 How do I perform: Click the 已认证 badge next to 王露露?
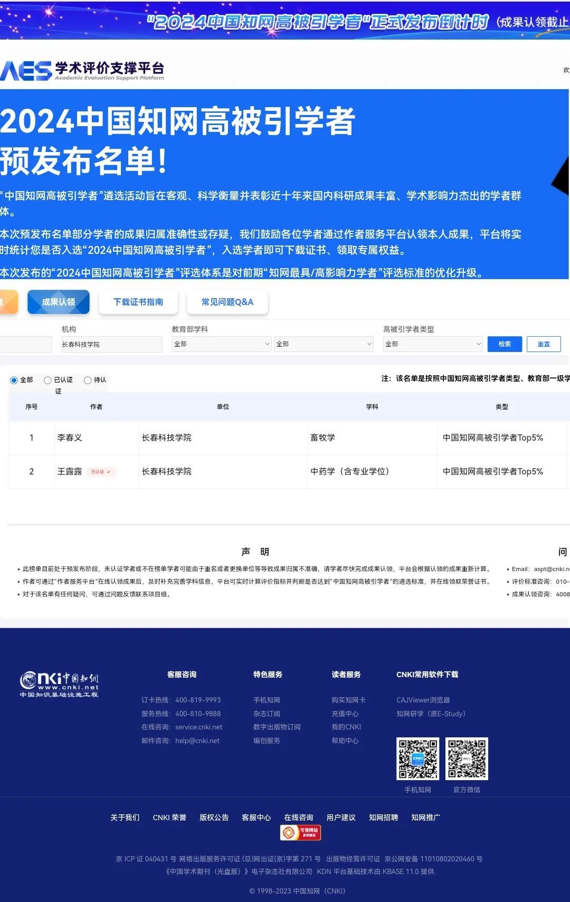[100, 472]
